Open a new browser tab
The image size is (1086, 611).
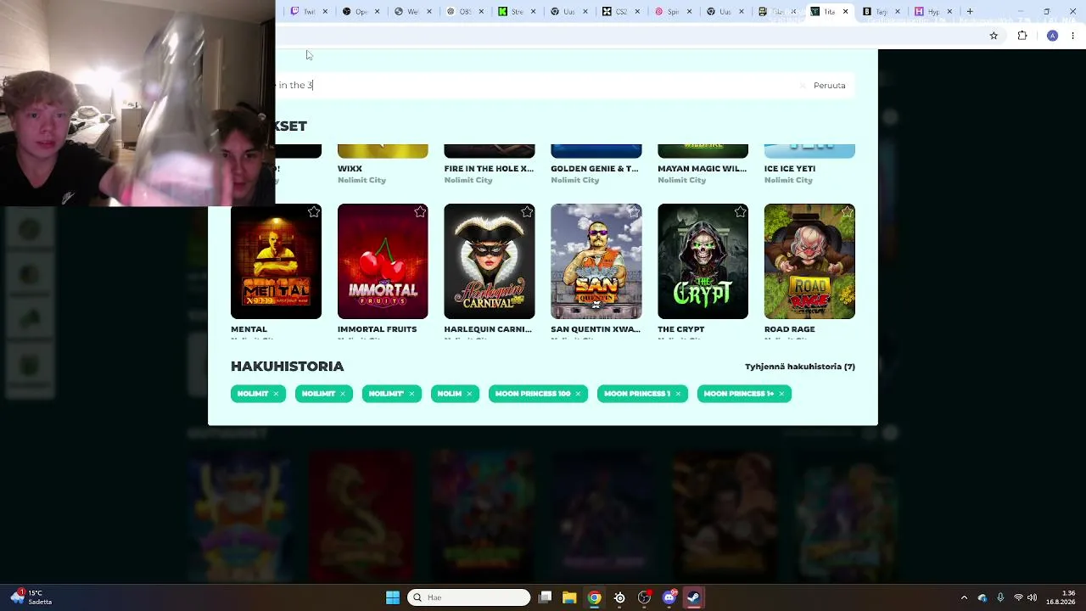970,12
